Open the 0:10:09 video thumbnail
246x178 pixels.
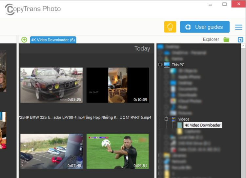(118, 85)
